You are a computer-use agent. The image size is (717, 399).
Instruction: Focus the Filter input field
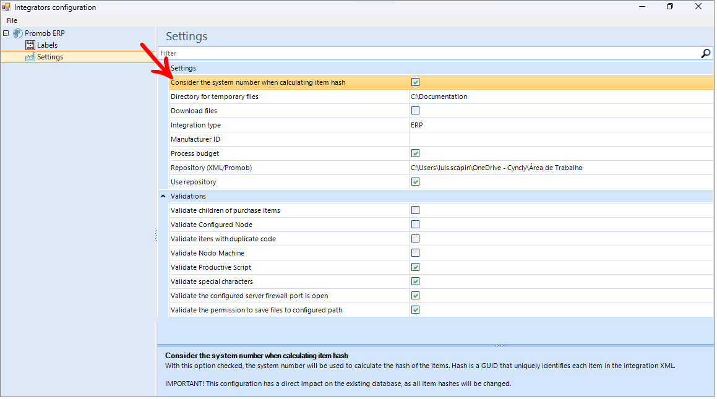[429, 53]
